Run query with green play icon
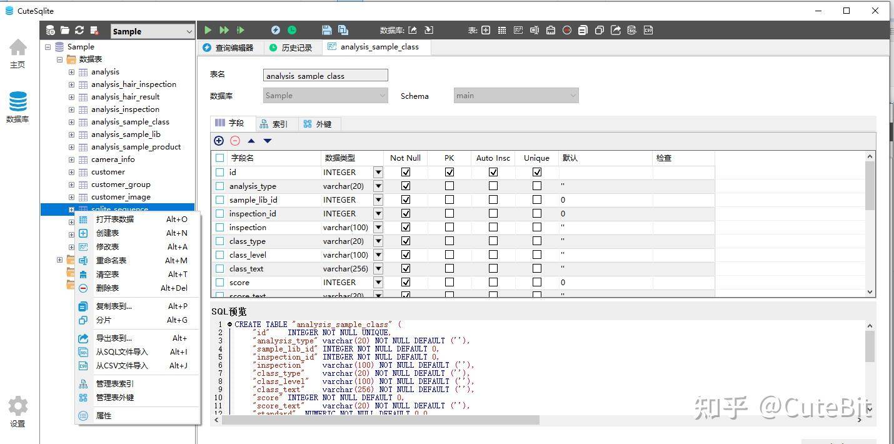 [208, 30]
